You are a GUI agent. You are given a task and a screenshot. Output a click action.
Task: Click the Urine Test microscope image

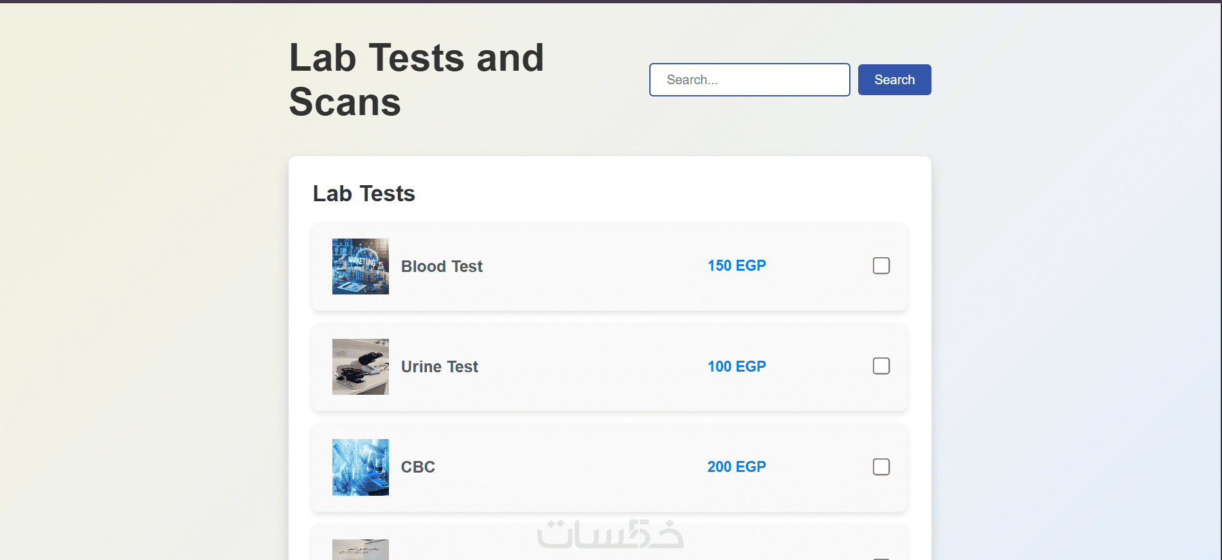[360, 366]
